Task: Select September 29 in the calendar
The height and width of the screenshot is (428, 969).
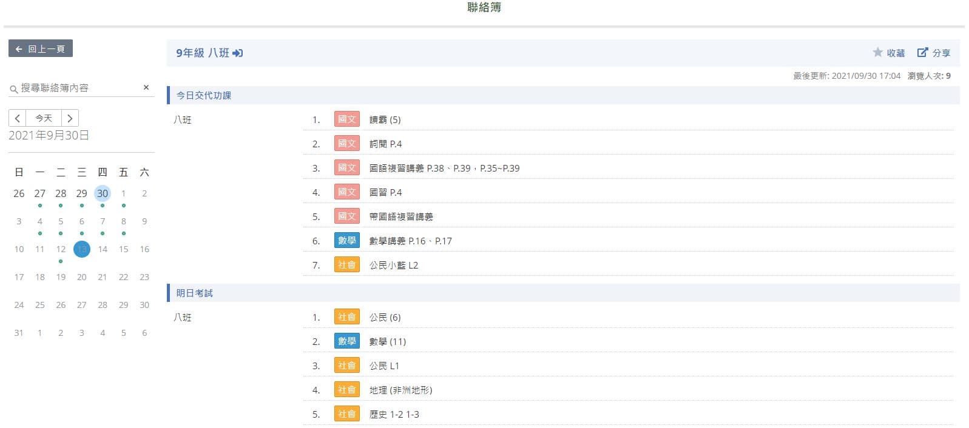Action: (82, 193)
